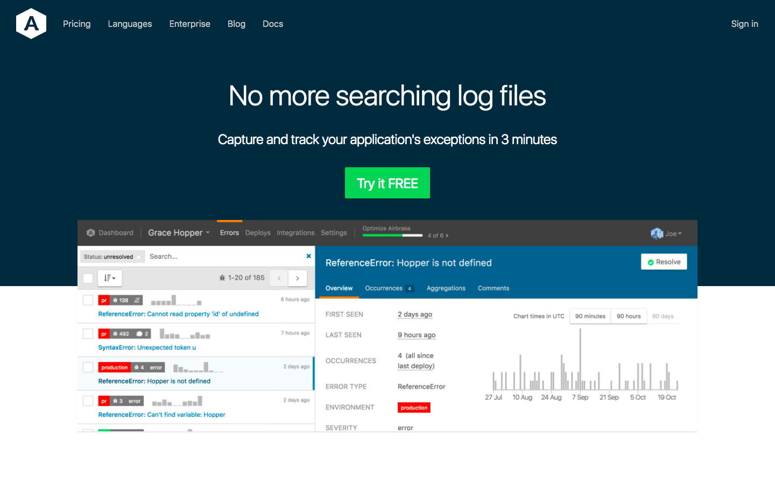
Task: Click Sign in
Action: point(744,24)
